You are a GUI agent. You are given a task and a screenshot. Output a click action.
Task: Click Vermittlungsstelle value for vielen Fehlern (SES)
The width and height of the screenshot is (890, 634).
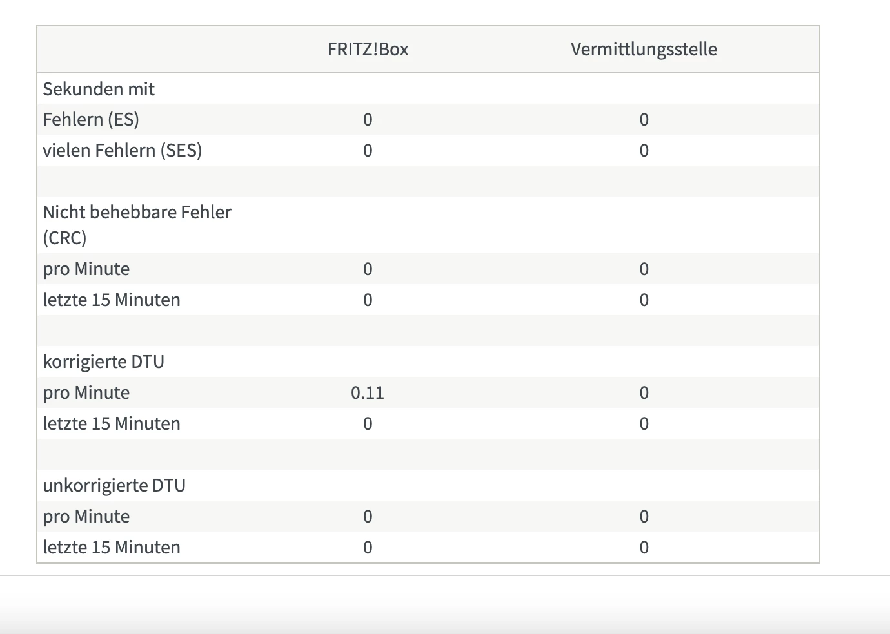click(644, 150)
